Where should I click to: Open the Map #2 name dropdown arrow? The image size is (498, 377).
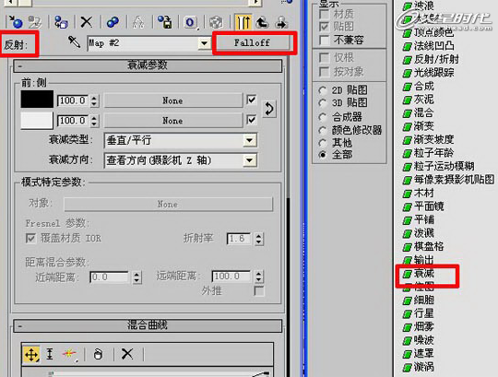pyautogui.click(x=205, y=43)
